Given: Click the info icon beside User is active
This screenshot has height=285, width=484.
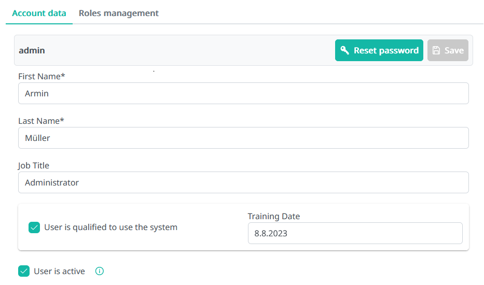Looking at the screenshot, I should coord(100,271).
